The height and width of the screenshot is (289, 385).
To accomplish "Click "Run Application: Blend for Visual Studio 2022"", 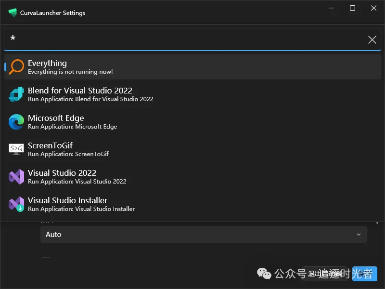I will [90, 99].
